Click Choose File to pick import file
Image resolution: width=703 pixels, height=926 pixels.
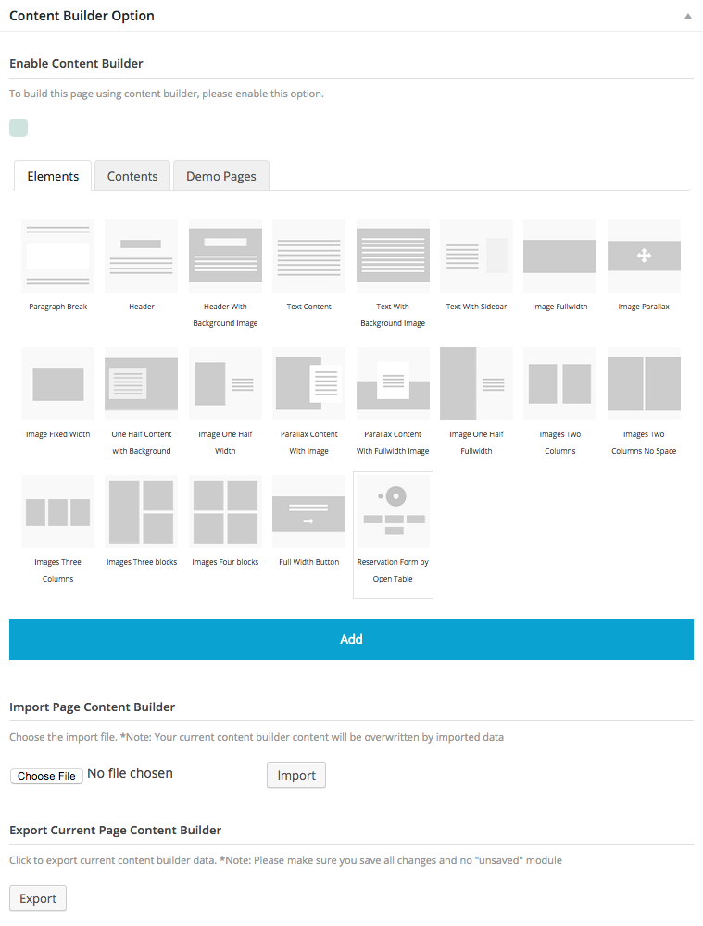(x=46, y=776)
